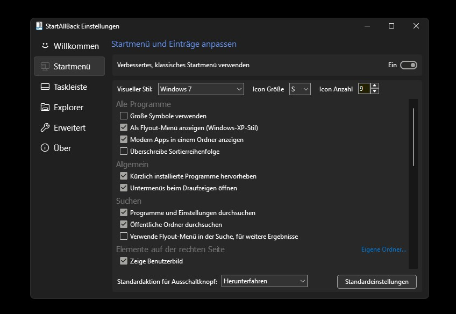This screenshot has width=456, height=314.
Task: Click the Startmenü sidebar icon
Action: pyautogui.click(x=45, y=66)
